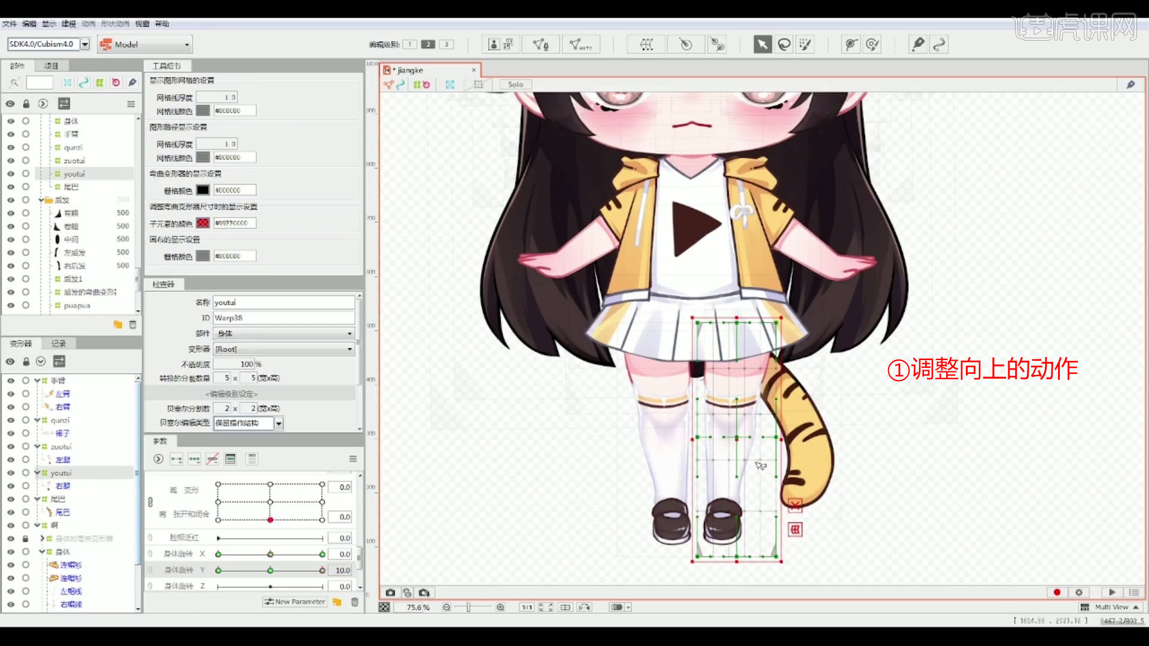Select edit level 2 button

pos(428,44)
